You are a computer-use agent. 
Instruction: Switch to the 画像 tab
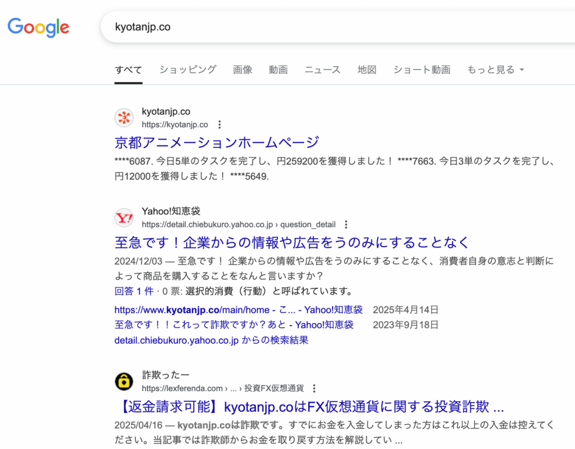point(243,70)
